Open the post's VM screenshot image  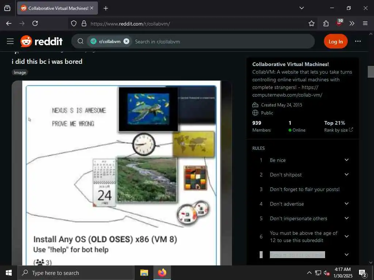(121, 173)
